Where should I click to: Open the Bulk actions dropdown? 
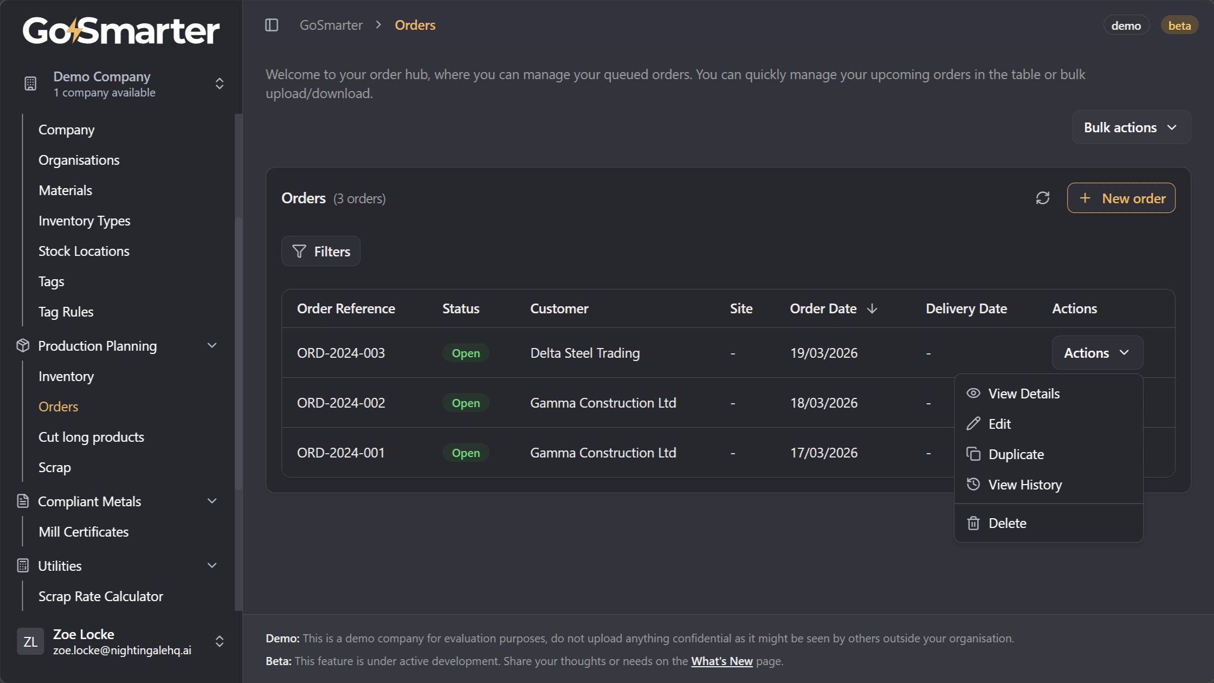1131,127
